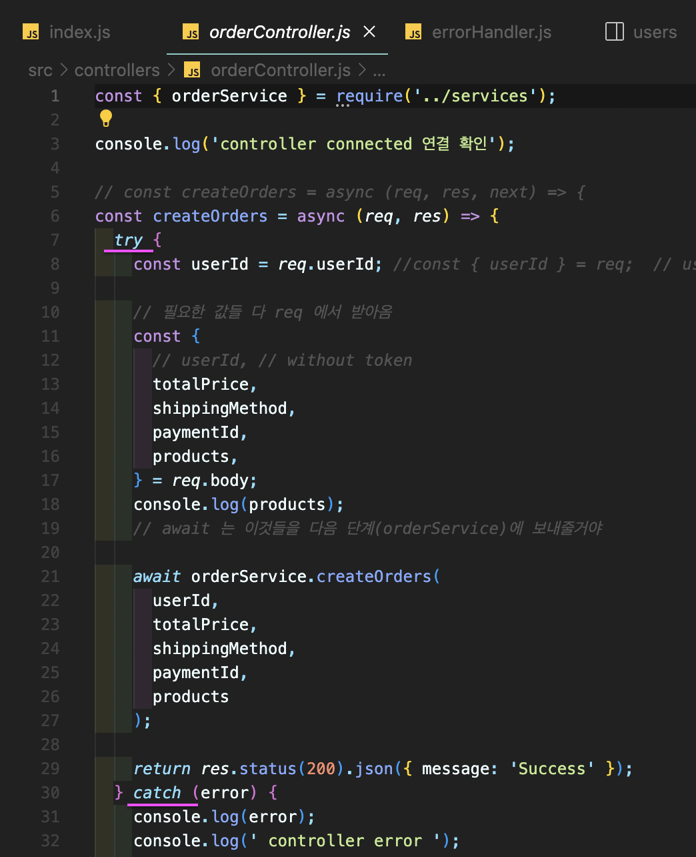Click status(200) on line 29
The height and width of the screenshot is (857, 696).
[292, 769]
